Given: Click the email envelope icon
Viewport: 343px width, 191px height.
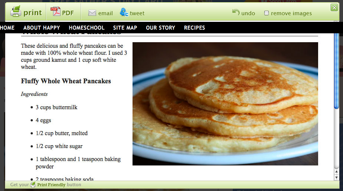Looking at the screenshot, I should point(92,13).
